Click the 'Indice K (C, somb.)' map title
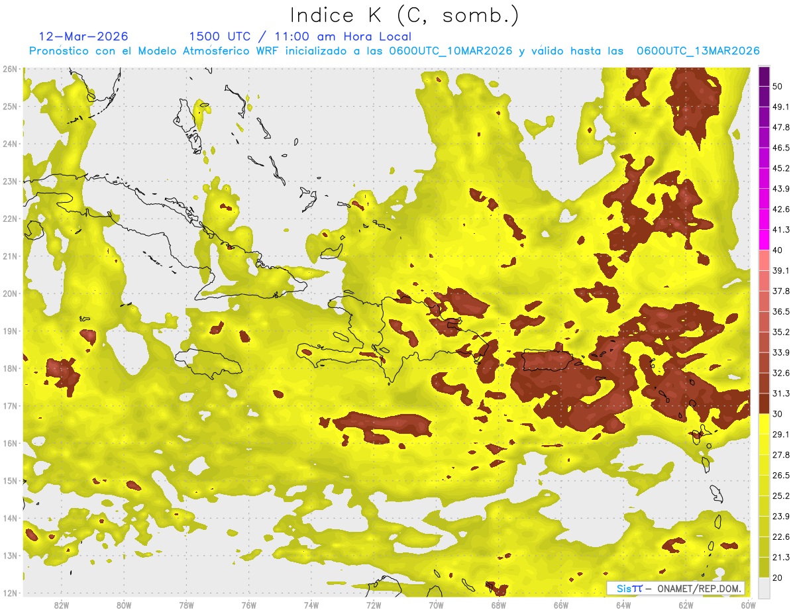795x614 pixels. coord(404,15)
